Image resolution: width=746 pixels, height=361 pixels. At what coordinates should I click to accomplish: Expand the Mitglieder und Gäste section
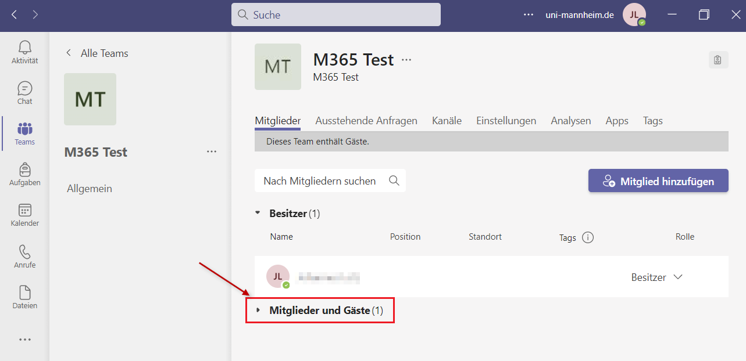coord(258,311)
